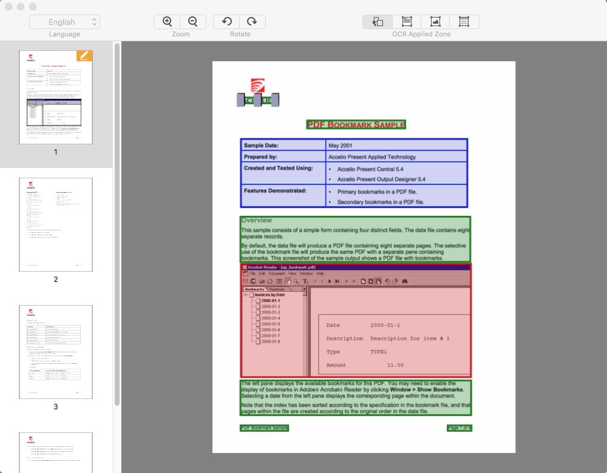Activate the Text zone tool
607x473 pixels.
(406, 21)
